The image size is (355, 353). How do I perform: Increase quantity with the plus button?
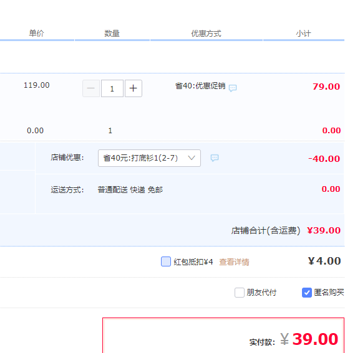pyautogui.click(x=134, y=88)
